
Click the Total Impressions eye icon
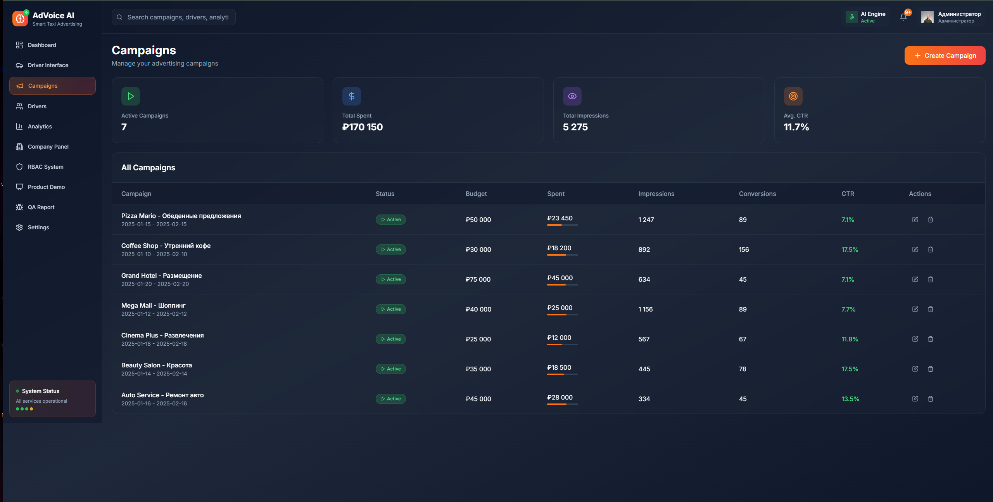point(572,96)
